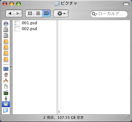The image size is (132, 122).
Task: Zoom the window with the green button
Action: (x=18, y=4)
